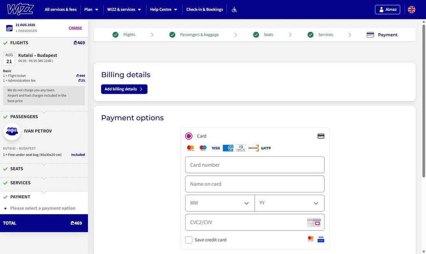
Task: Click 'Please select a payment option' text
Action: tap(43, 208)
